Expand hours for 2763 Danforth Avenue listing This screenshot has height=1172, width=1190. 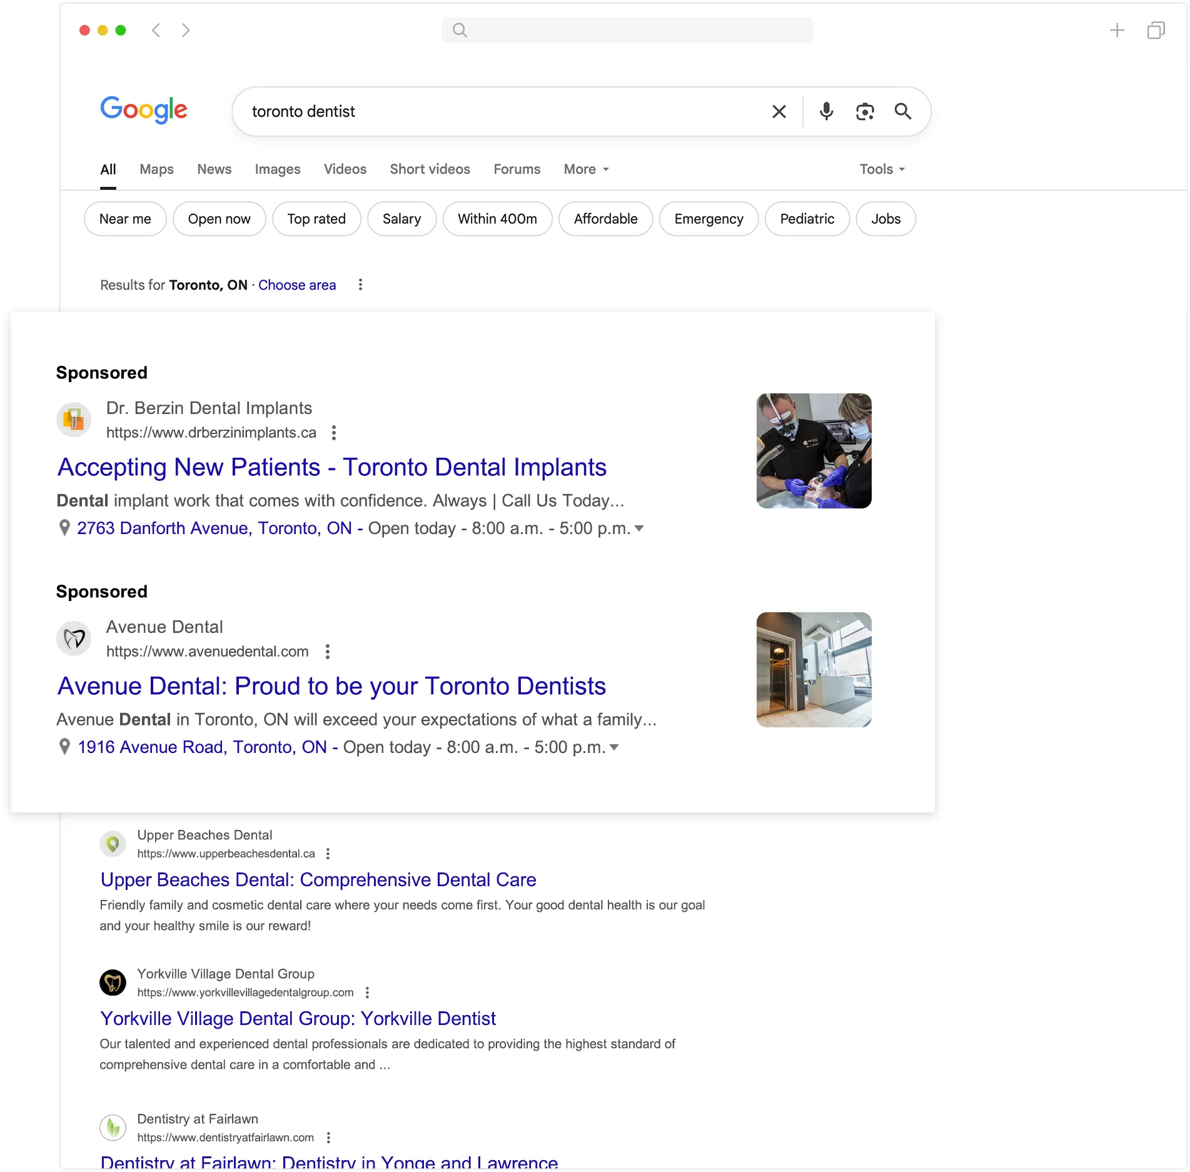click(x=639, y=528)
